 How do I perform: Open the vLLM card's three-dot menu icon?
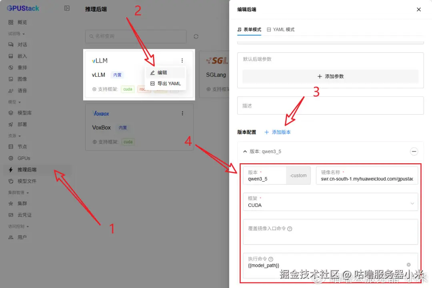tap(182, 60)
